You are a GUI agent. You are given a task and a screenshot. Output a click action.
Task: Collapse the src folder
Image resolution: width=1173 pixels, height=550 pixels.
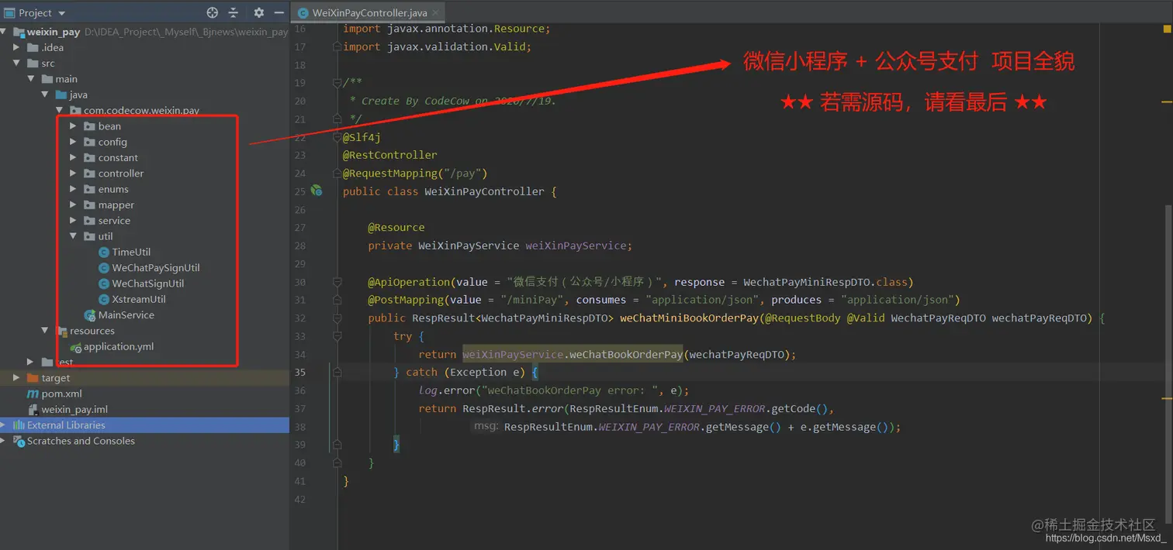click(17, 64)
